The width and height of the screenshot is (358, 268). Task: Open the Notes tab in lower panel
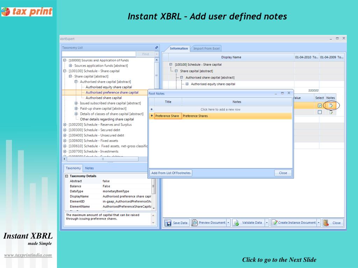89,168
